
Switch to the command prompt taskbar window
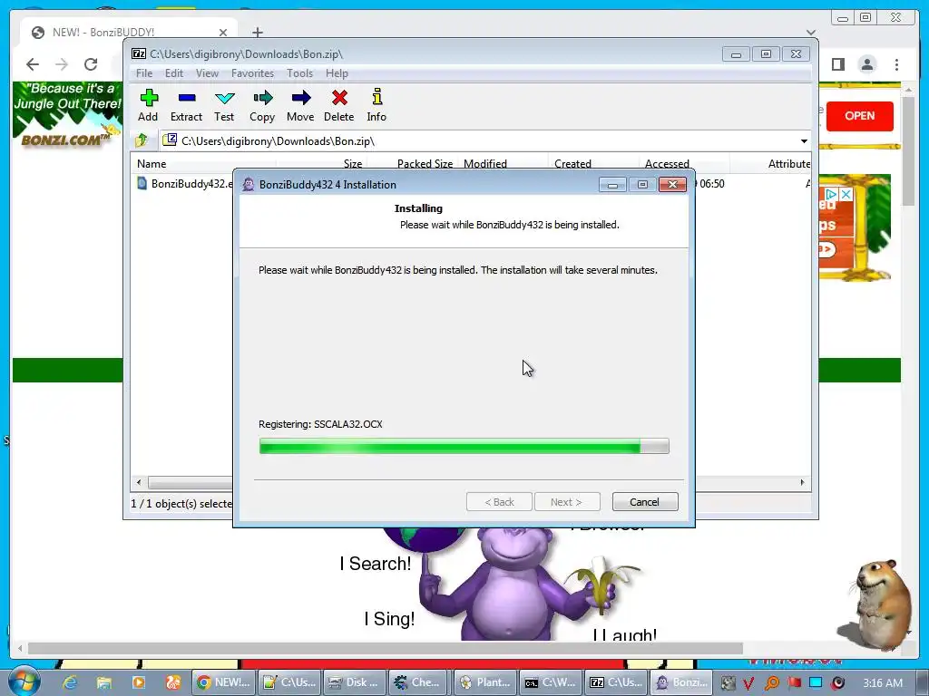549,682
